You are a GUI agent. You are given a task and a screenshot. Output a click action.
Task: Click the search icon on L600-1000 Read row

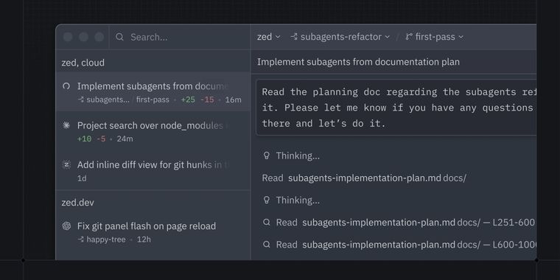(267, 245)
